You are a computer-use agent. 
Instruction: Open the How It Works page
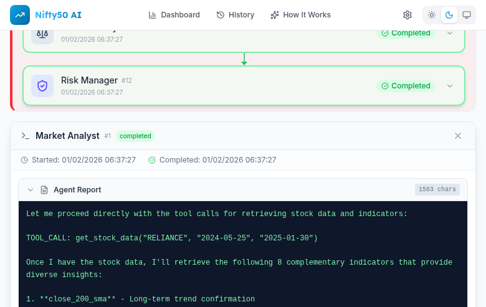300,15
